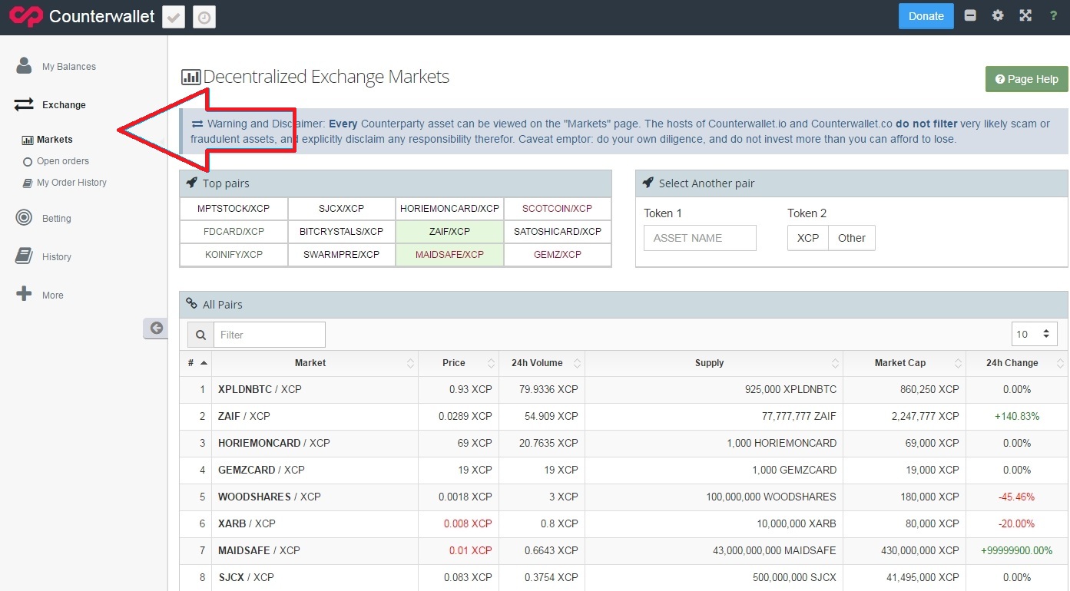
Task: Open the settings gear icon
Action: (x=998, y=15)
